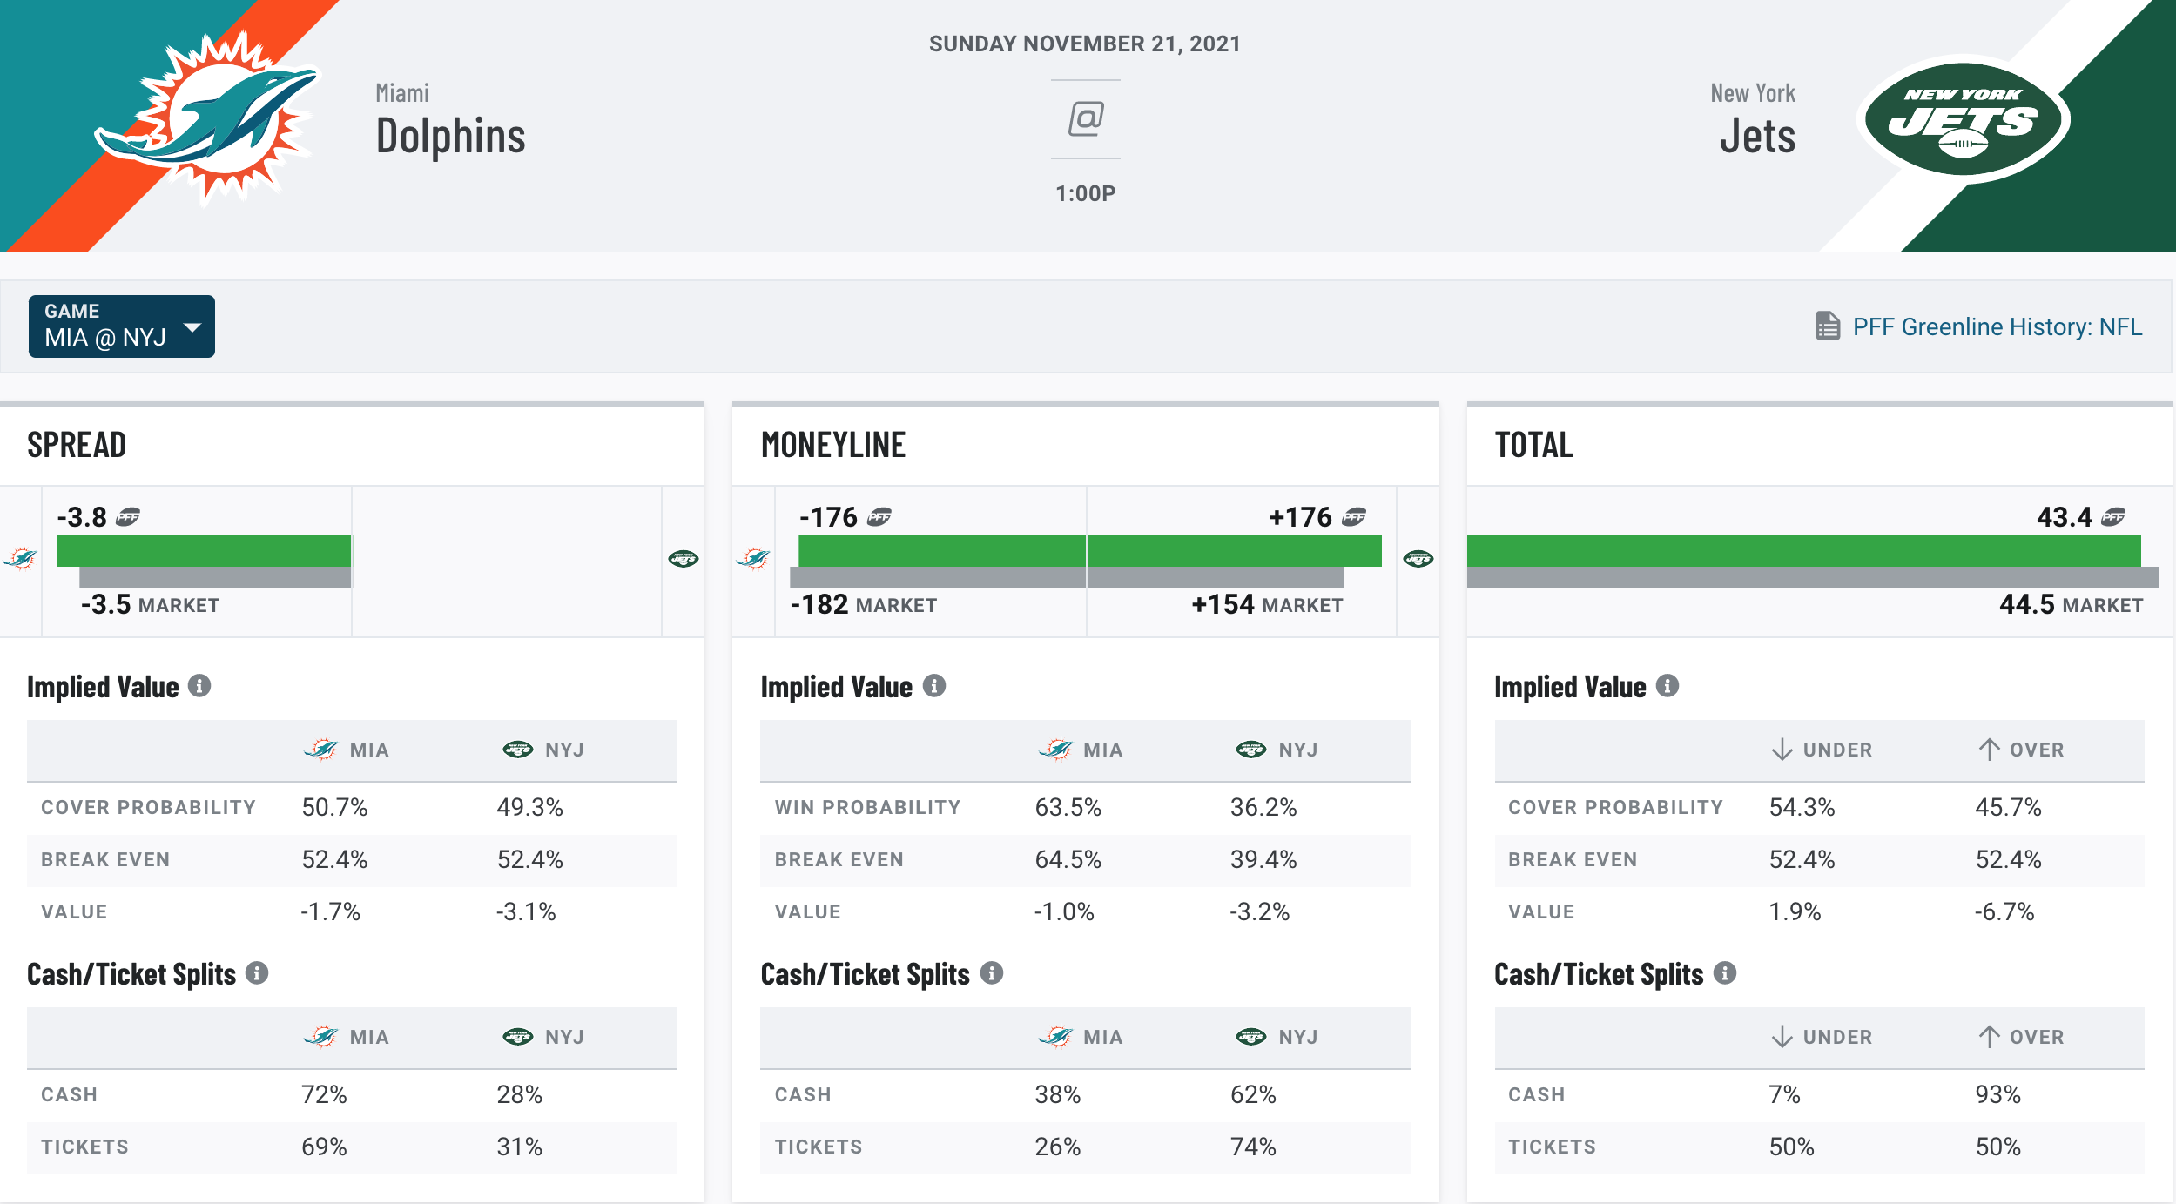Image resolution: width=2176 pixels, height=1204 pixels.
Task: Click Dolphins icon in Spread Implied Value header
Action: point(321,749)
